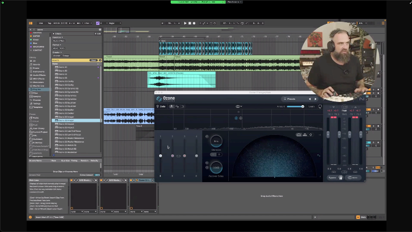The height and width of the screenshot is (232, 412).
Task: Click the Link button in Ableton
Action: point(41,23)
